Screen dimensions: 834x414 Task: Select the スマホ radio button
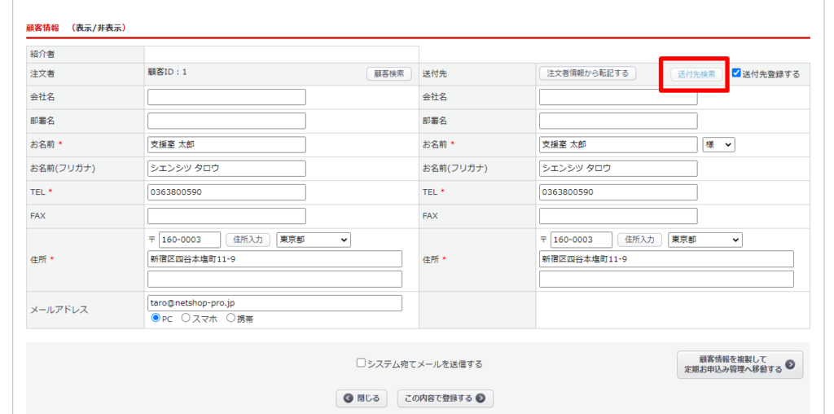click(x=186, y=319)
